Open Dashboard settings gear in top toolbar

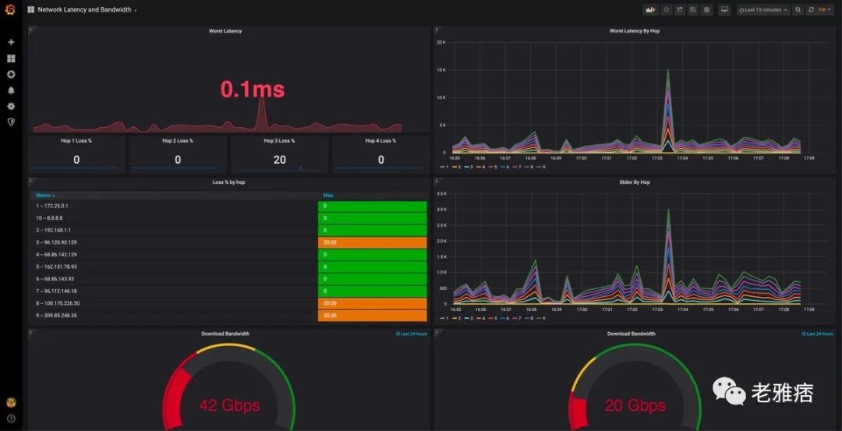pos(706,9)
